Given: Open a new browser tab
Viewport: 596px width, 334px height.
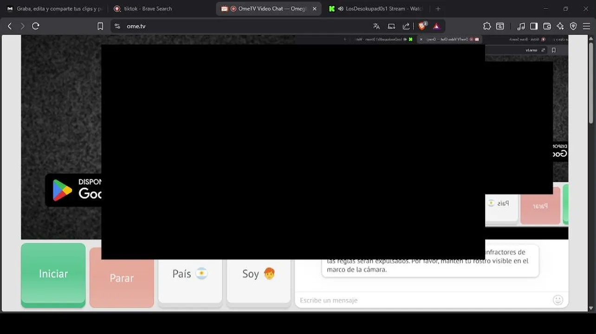Looking at the screenshot, I should coord(438,8).
